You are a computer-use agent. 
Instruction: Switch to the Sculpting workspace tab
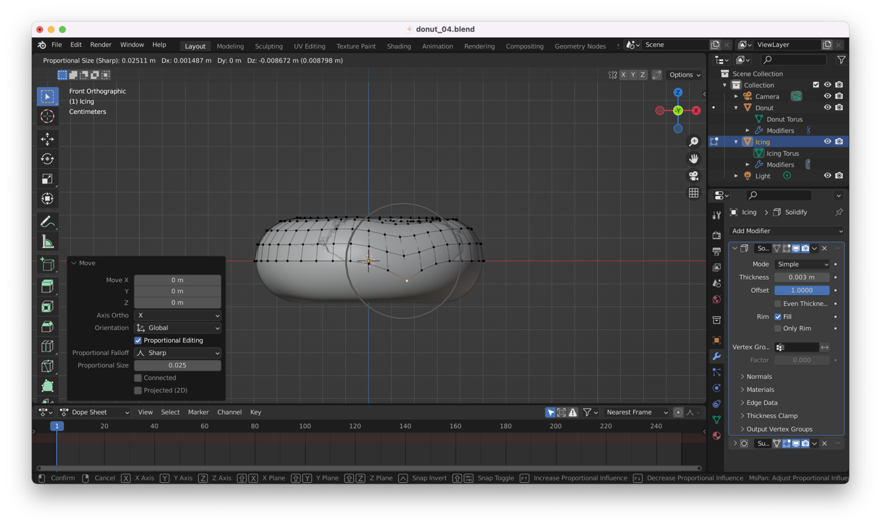(269, 47)
